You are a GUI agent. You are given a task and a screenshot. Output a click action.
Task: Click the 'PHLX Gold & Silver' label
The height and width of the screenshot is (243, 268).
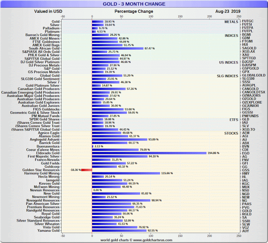tap(44, 55)
